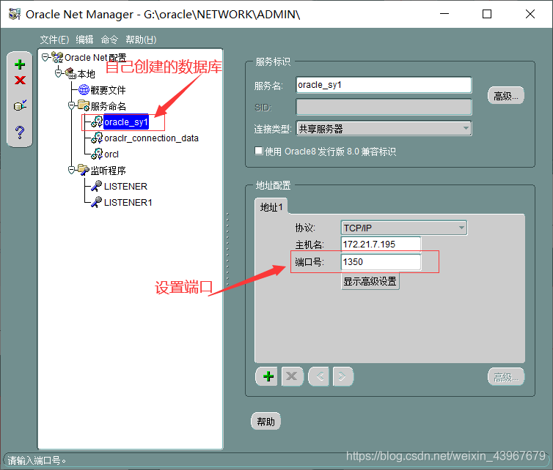553x470 pixels.
Task: Click the LISTENER microphone icon
Action: pos(97,186)
